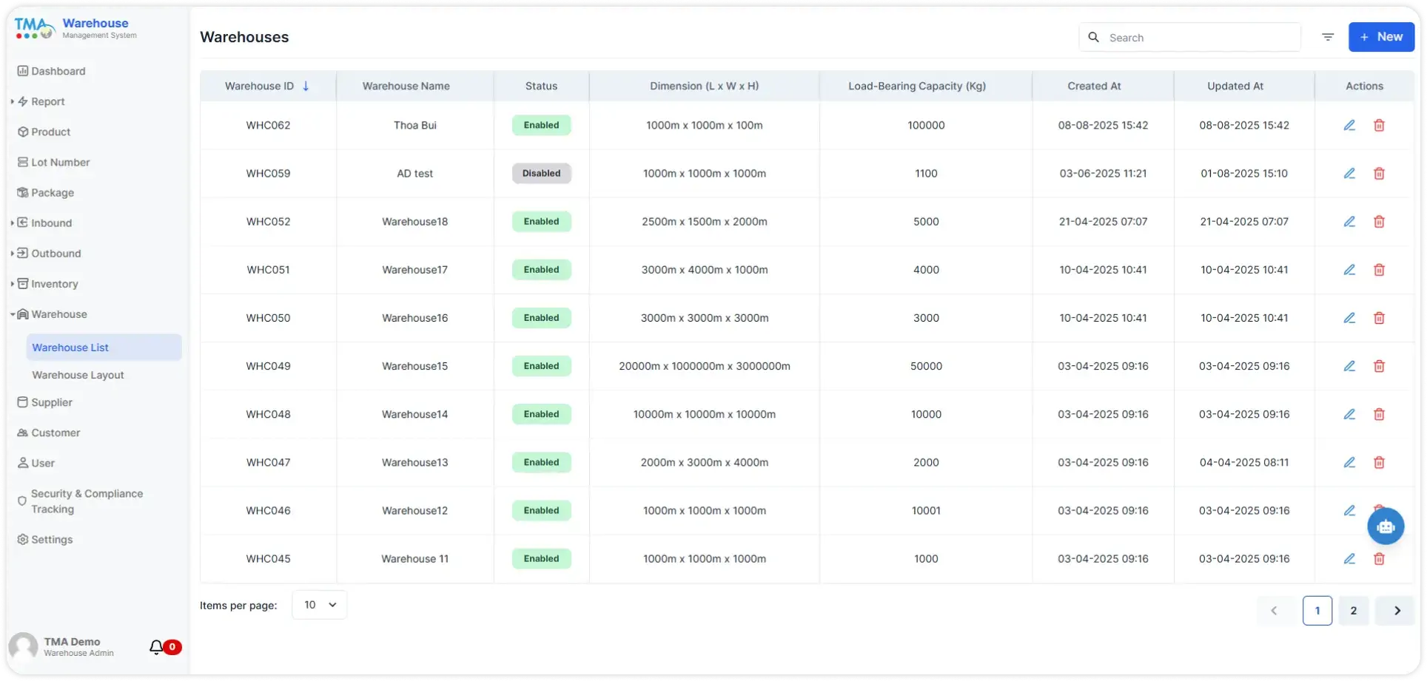Open the filter icon beside search
The image size is (1427, 681).
pyautogui.click(x=1328, y=37)
